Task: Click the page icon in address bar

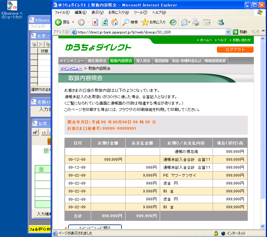Action: pos(74,32)
